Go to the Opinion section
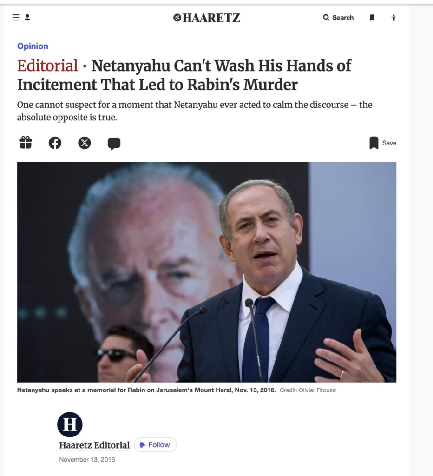The image size is (433, 476). click(x=33, y=46)
